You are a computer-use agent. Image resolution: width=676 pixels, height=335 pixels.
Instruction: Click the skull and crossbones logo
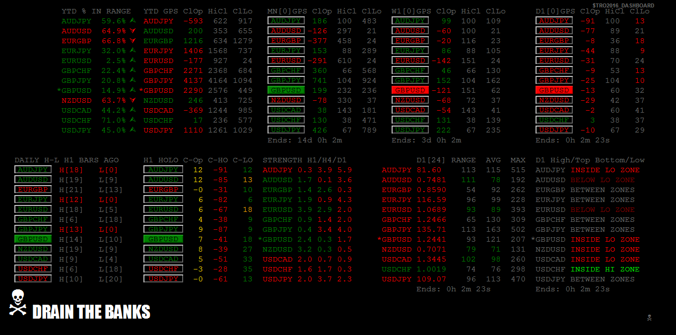click(18, 302)
